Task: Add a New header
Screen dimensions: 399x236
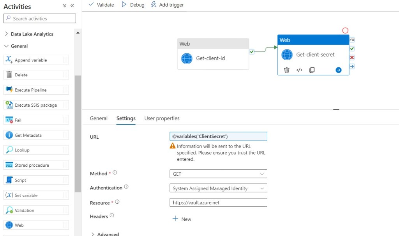Action: click(182, 219)
